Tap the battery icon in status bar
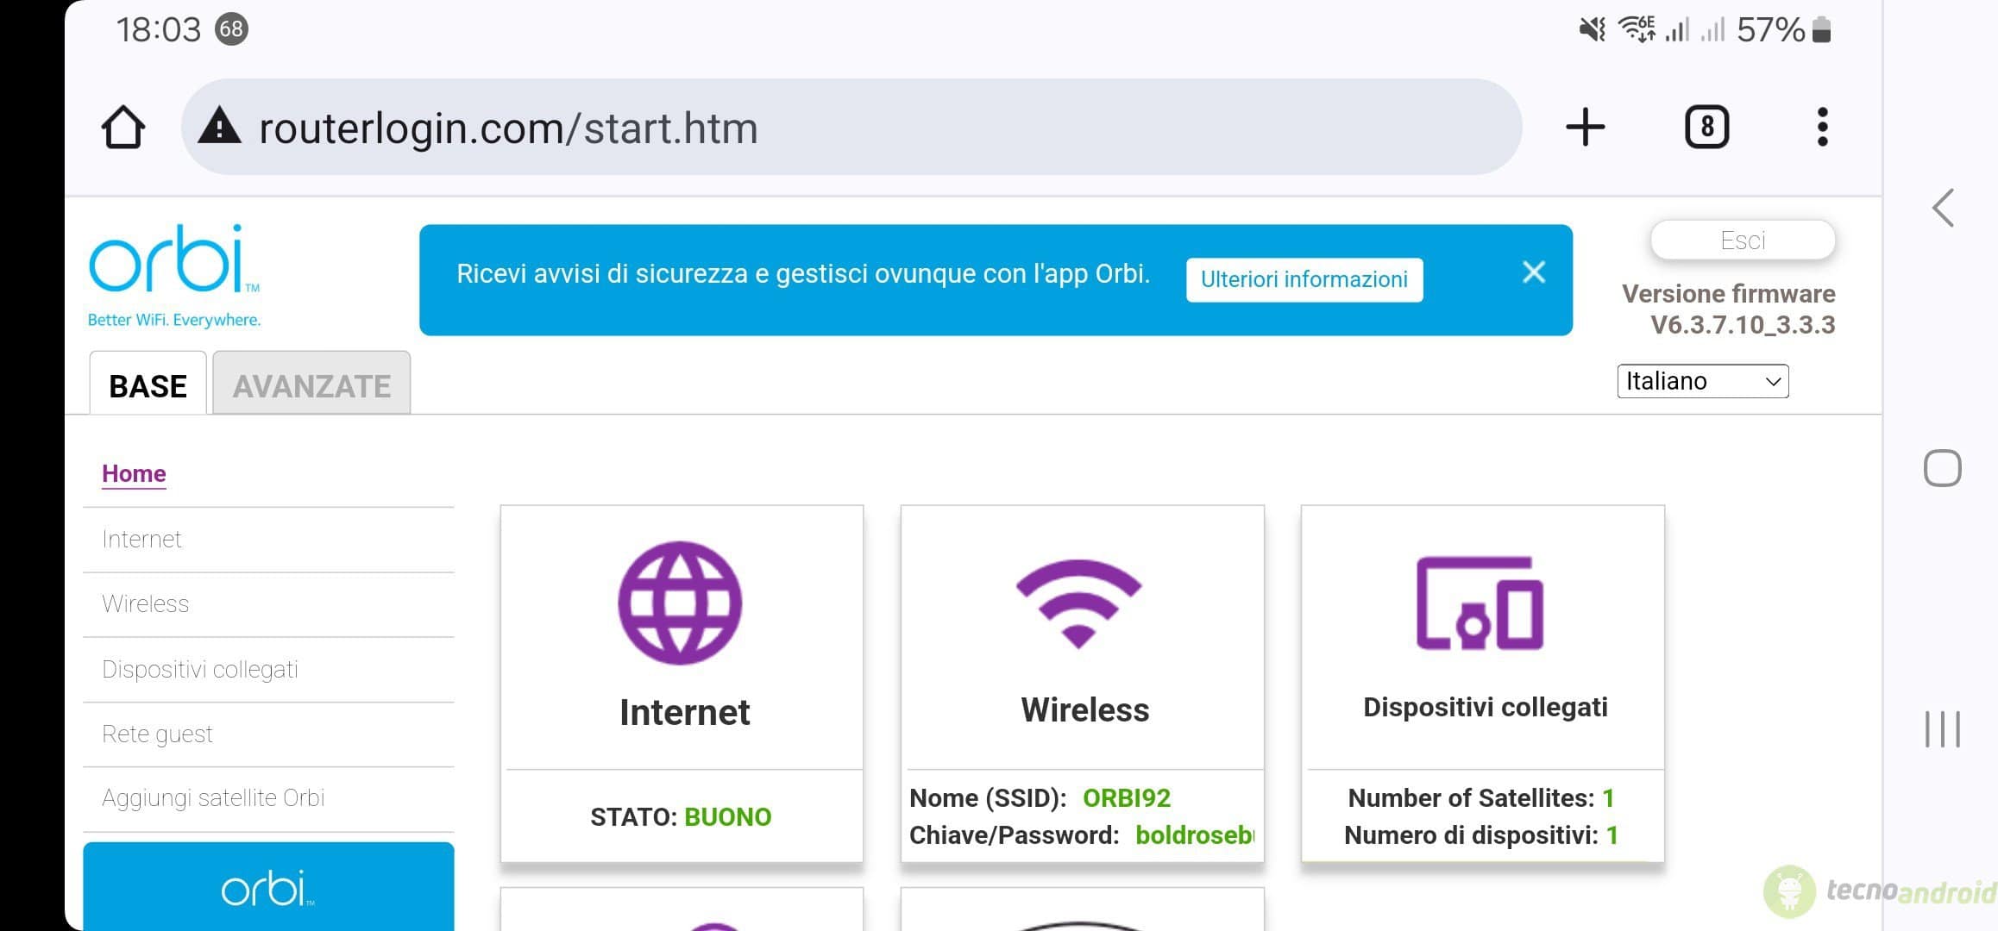The width and height of the screenshot is (1998, 931). click(1821, 29)
